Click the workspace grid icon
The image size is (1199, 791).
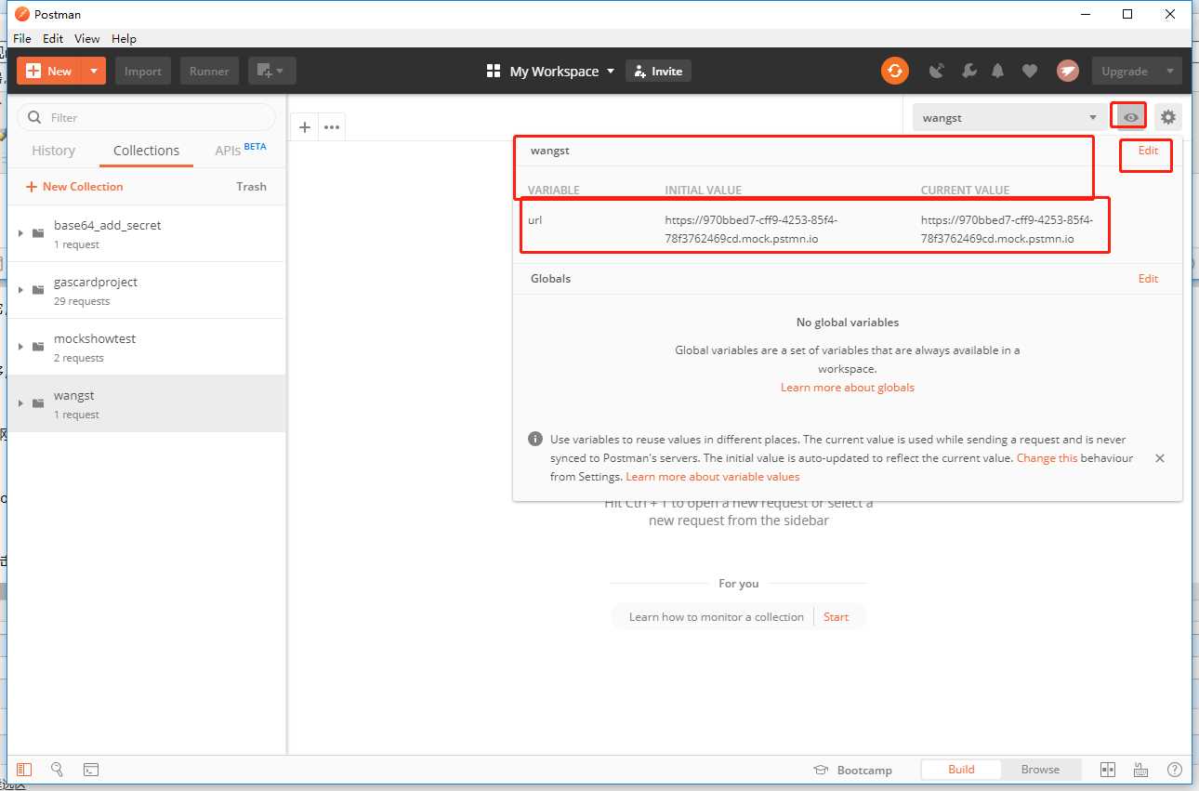[494, 71]
